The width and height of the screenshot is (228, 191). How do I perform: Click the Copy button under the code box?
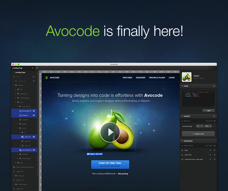[x=208, y=110]
